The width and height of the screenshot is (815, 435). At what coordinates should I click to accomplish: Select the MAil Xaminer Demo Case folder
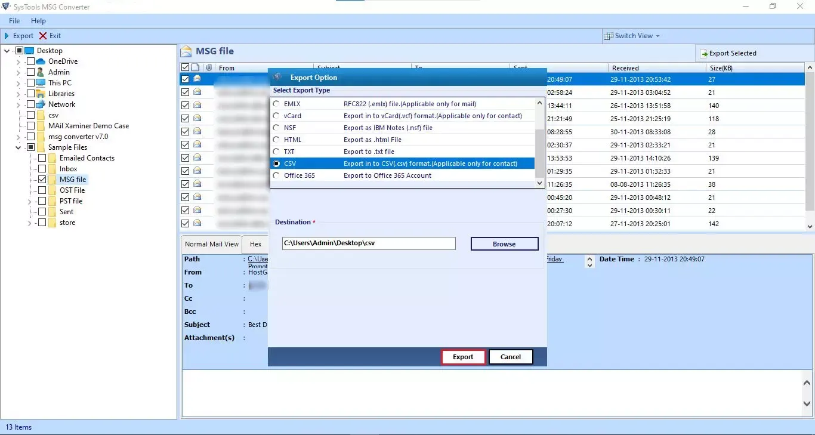click(88, 126)
